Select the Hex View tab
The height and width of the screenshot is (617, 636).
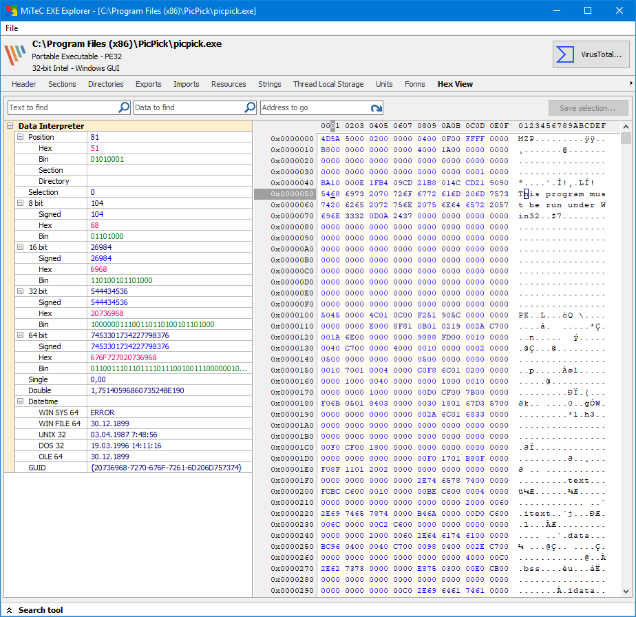click(455, 84)
